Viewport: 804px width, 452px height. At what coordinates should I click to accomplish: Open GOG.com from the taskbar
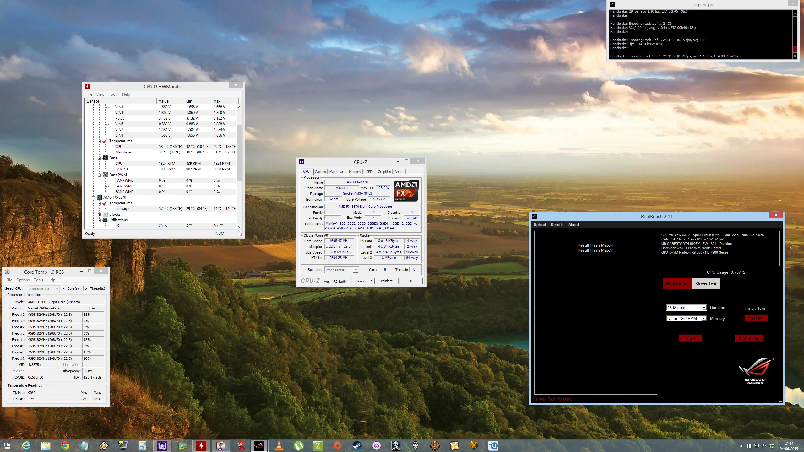pos(377,445)
